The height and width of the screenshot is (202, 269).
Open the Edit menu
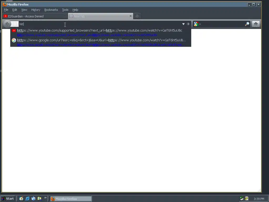pos(15,10)
